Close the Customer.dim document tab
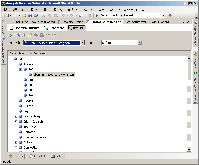Viewport: 199px width, 165px height. pos(188,22)
